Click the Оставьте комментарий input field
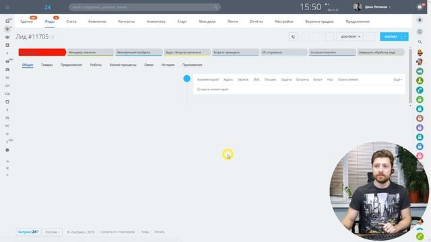The image size is (431, 242). [299, 89]
